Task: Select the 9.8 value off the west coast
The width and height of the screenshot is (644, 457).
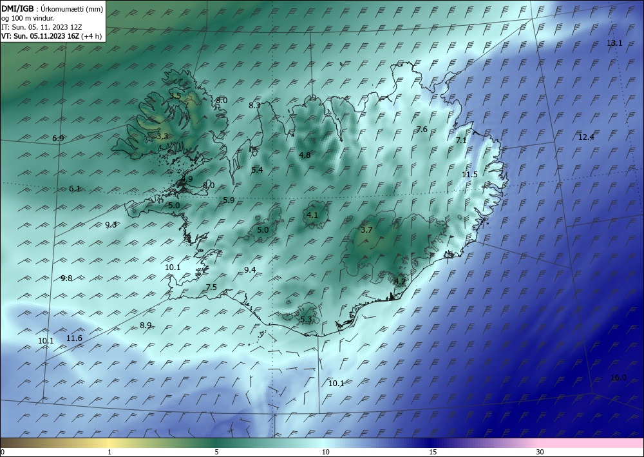Action: (66, 278)
